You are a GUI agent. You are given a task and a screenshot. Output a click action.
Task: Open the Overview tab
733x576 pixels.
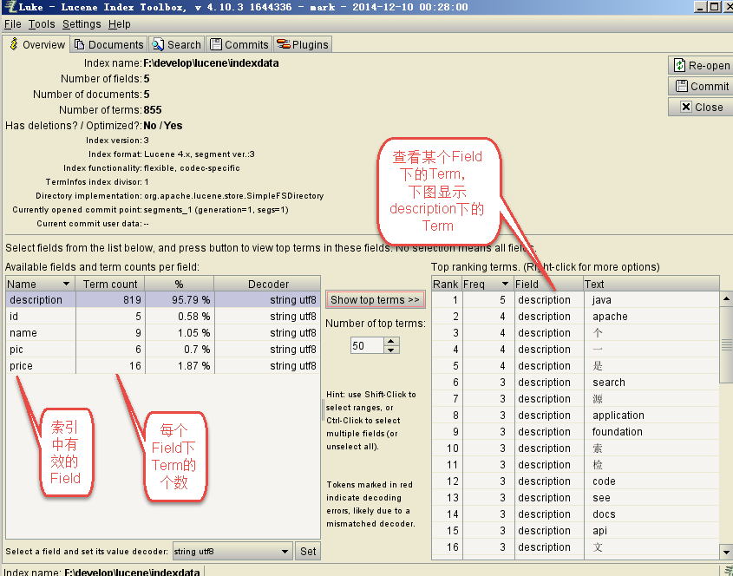click(36, 44)
